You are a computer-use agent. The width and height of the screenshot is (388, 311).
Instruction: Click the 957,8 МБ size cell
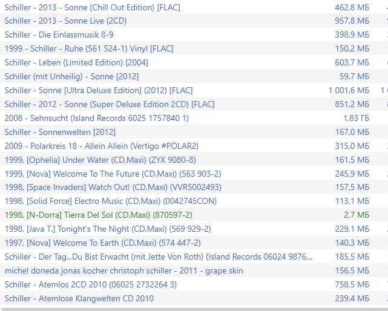pyautogui.click(x=352, y=21)
